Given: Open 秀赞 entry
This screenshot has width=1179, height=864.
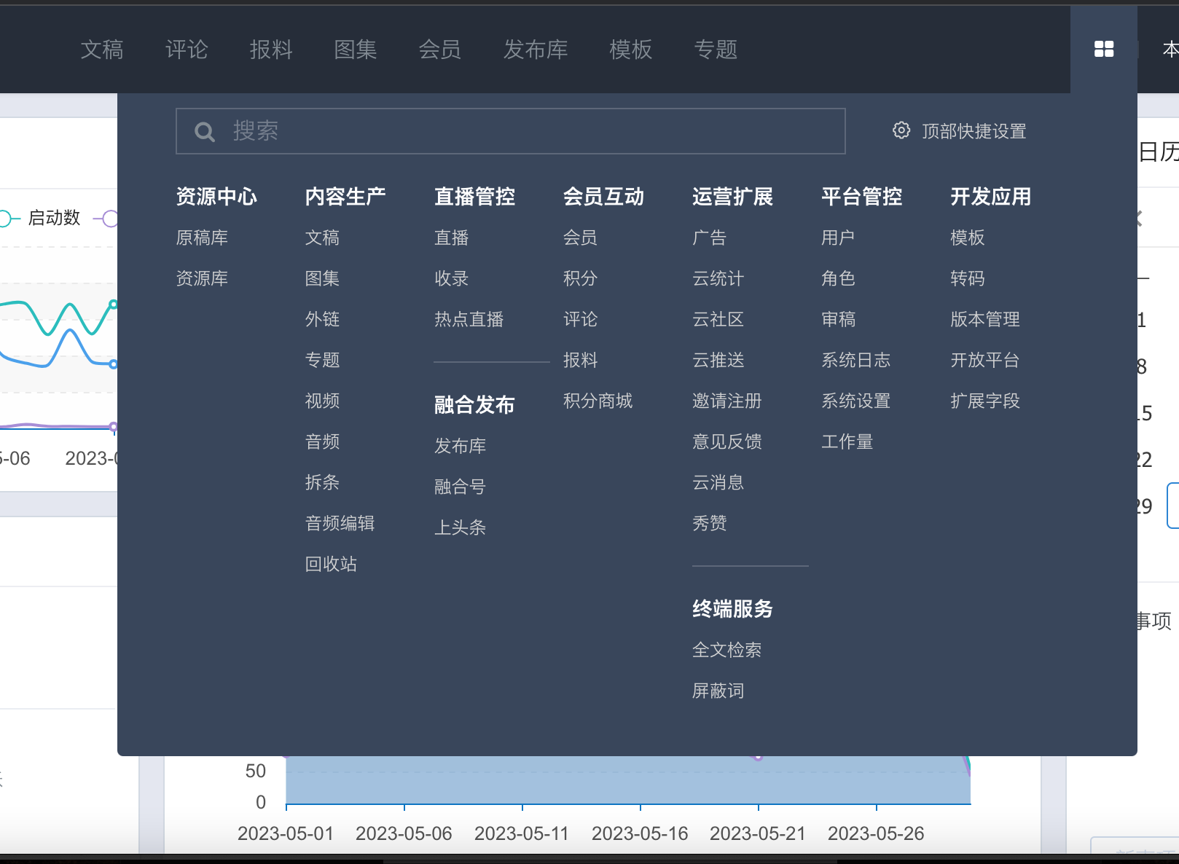Looking at the screenshot, I should (x=709, y=523).
